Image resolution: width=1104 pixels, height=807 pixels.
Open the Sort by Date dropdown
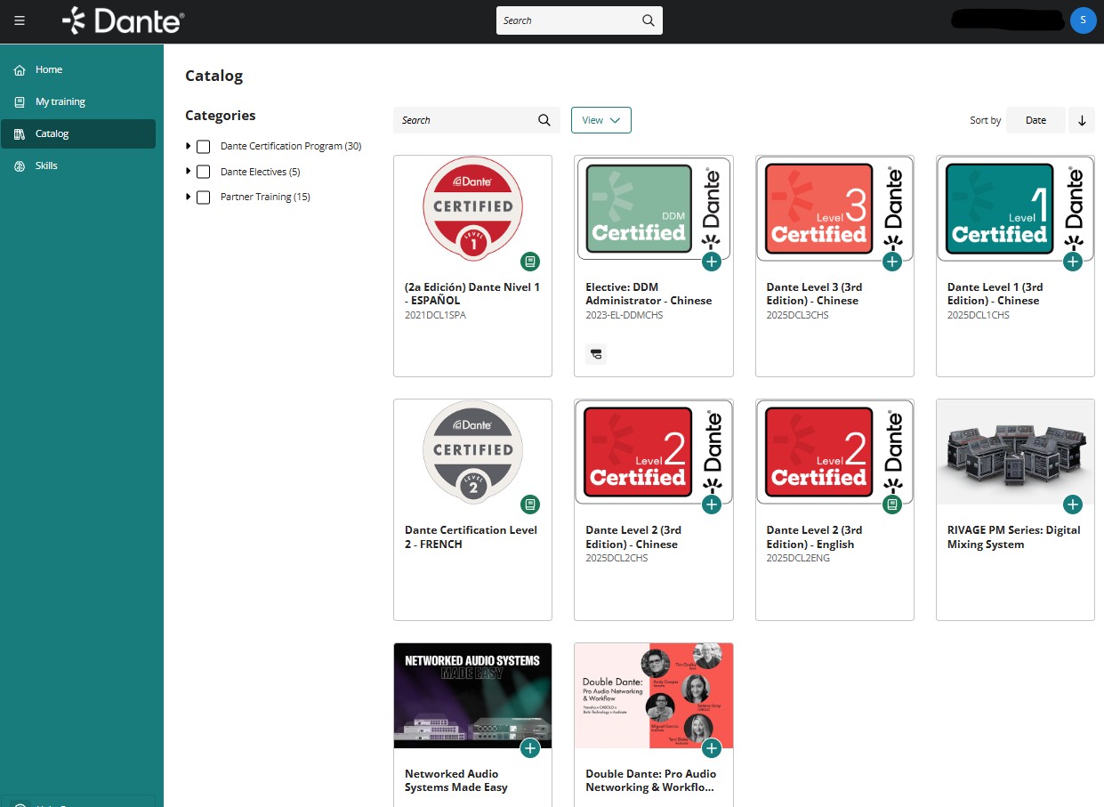pyautogui.click(x=1036, y=120)
